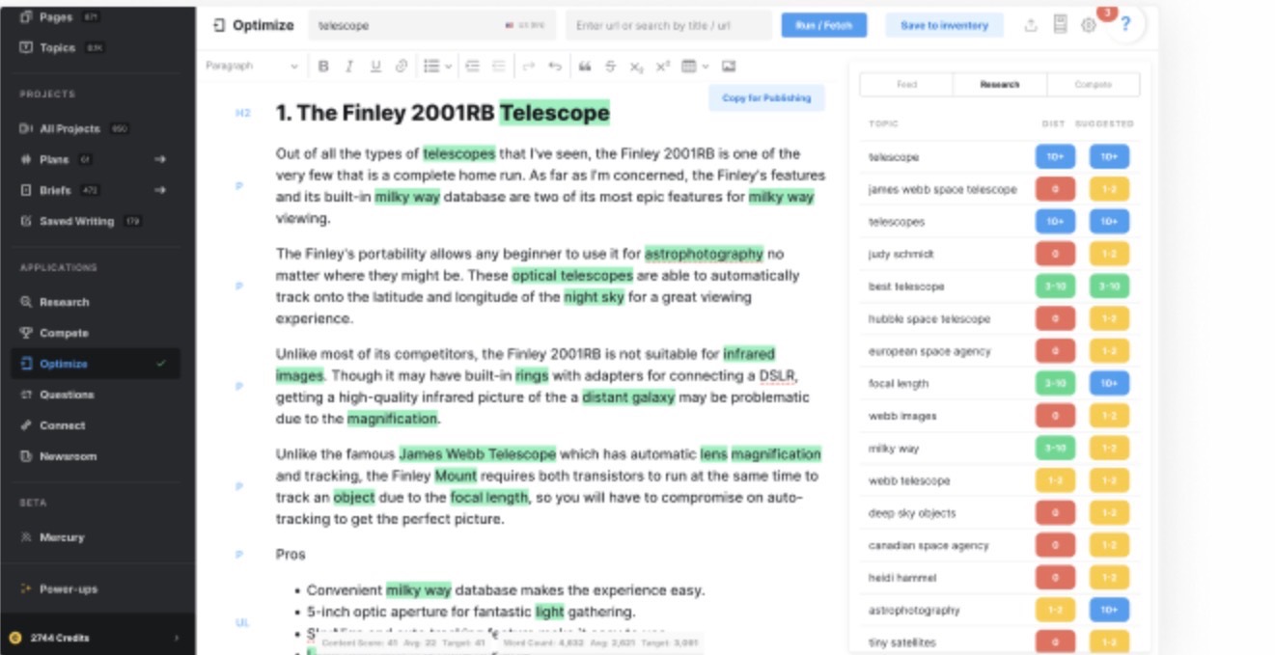Image resolution: width=1275 pixels, height=655 pixels.
Task: Underline the selected text
Action: (375, 67)
